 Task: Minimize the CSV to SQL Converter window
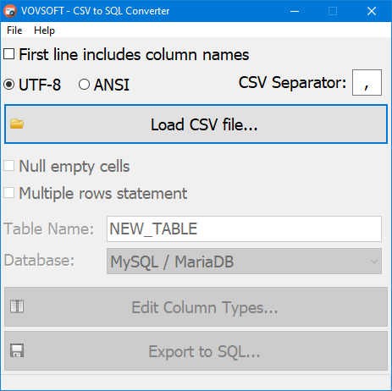click(295, 11)
